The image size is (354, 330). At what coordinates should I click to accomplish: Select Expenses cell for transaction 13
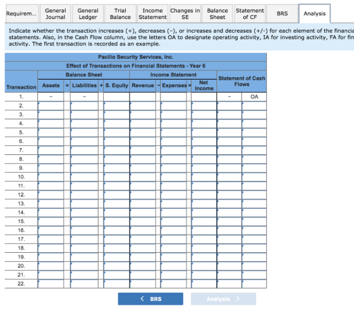(x=174, y=204)
